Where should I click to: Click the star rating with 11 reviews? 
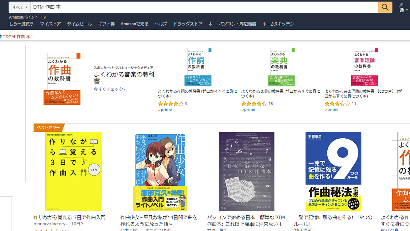click(x=337, y=104)
